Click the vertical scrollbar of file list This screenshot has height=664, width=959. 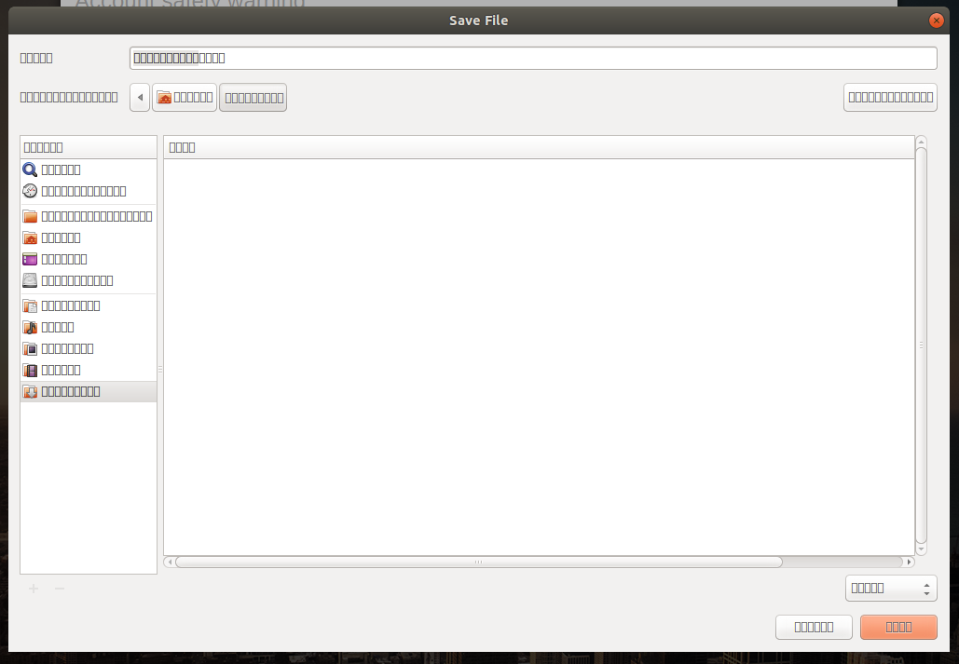[x=921, y=346]
